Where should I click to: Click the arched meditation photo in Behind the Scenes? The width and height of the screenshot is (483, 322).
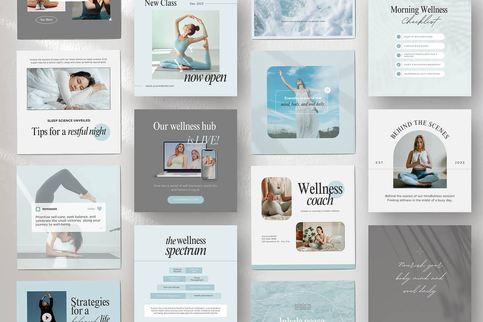point(420,159)
